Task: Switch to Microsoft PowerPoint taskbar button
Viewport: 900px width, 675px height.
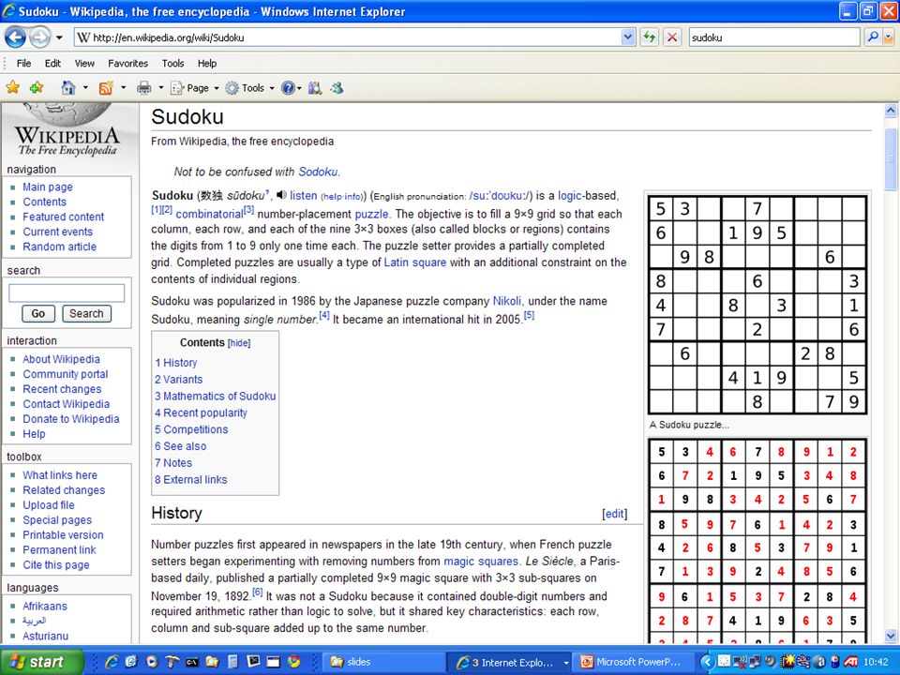Action: tap(633, 662)
